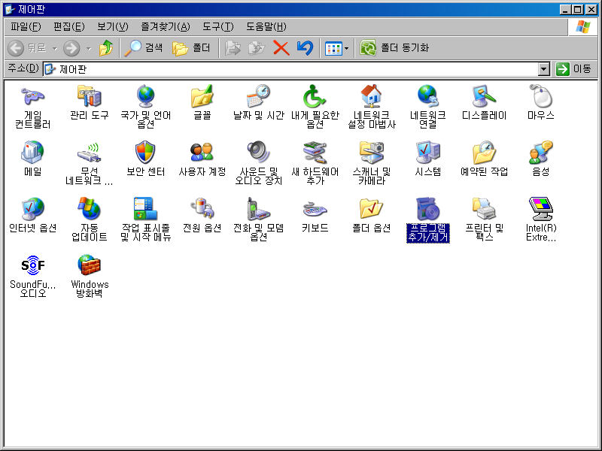Viewport: 602px width, 451px height.
Task: Click the Forward arrow button
Action: 71,48
